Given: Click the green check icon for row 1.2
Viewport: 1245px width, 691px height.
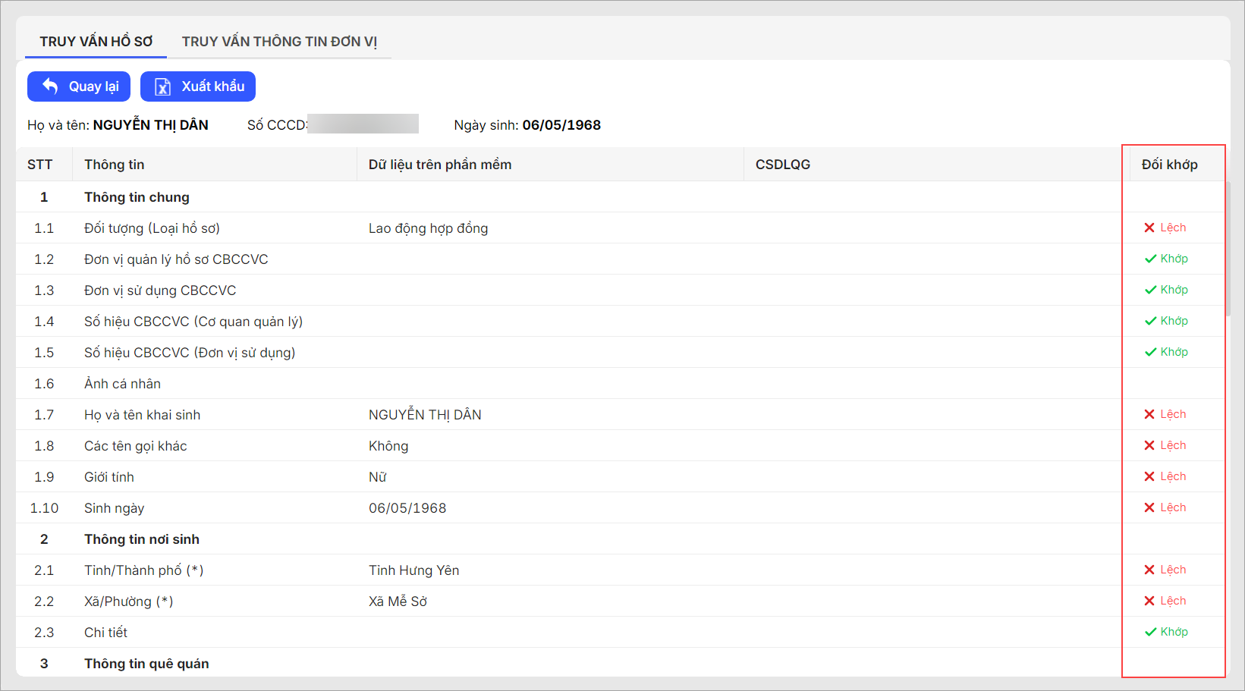Looking at the screenshot, I should (x=1150, y=259).
